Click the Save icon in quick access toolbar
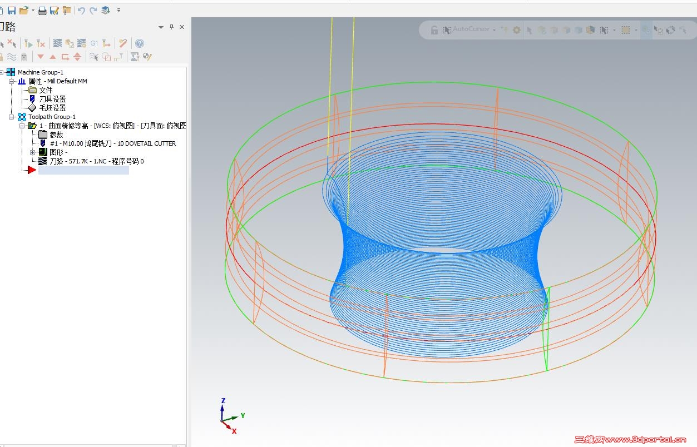The image size is (697, 447). [12, 11]
